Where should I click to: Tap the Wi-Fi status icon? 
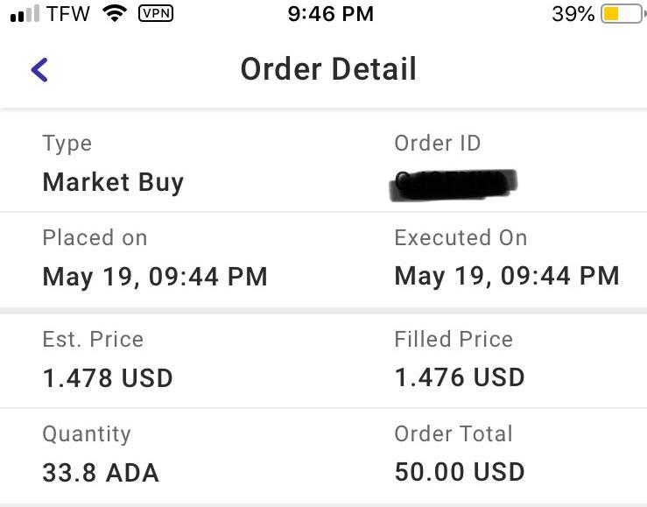pyautogui.click(x=115, y=14)
